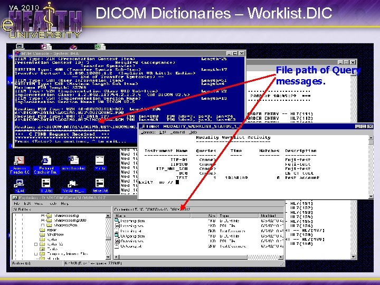The image size is (380, 285).
Task: Sort files by the Modified column header
Action: 271,215
